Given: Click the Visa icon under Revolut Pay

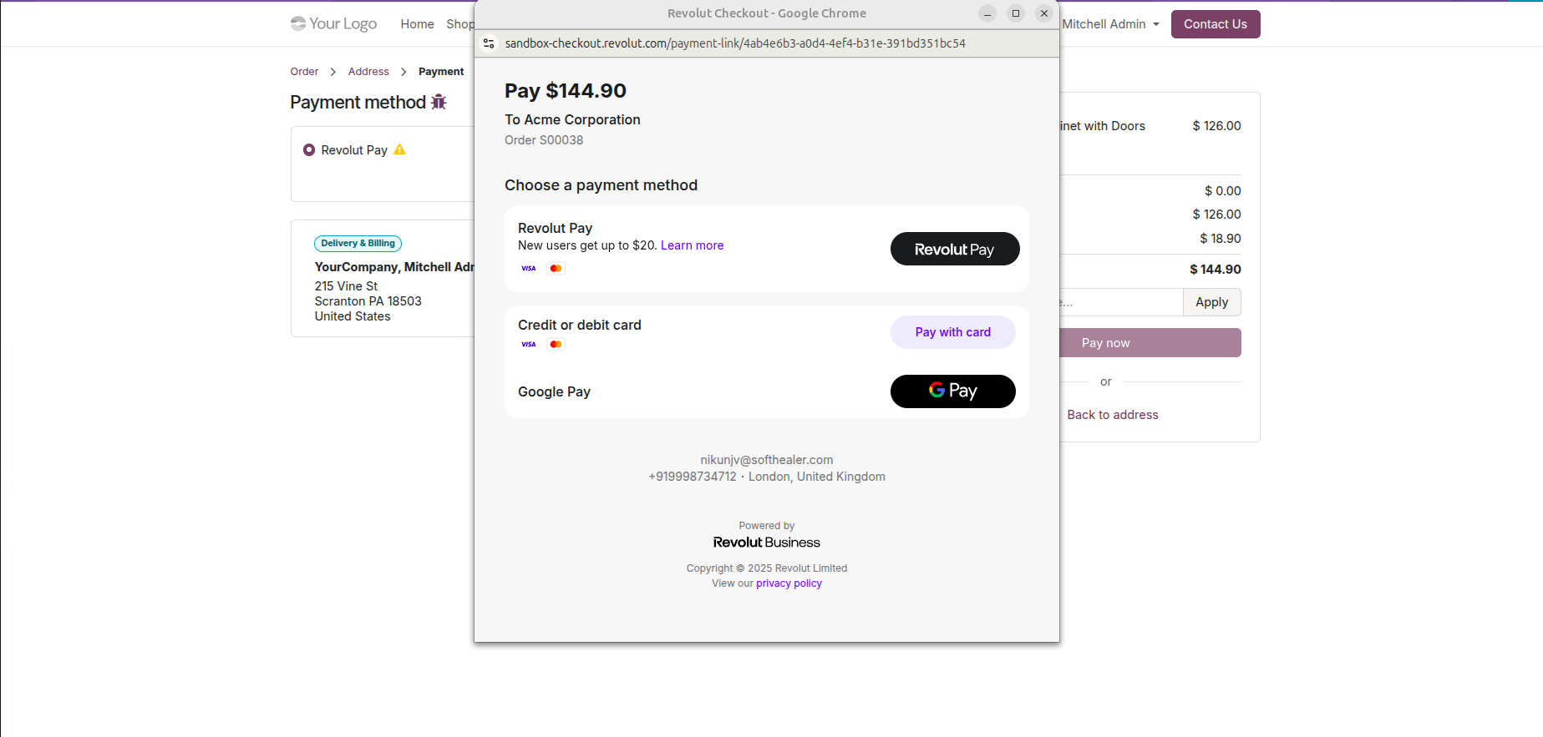Looking at the screenshot, I should [529, 268].
